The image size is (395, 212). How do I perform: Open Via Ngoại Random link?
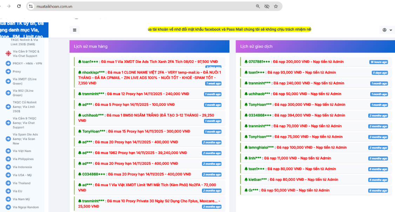click(26, 207)
